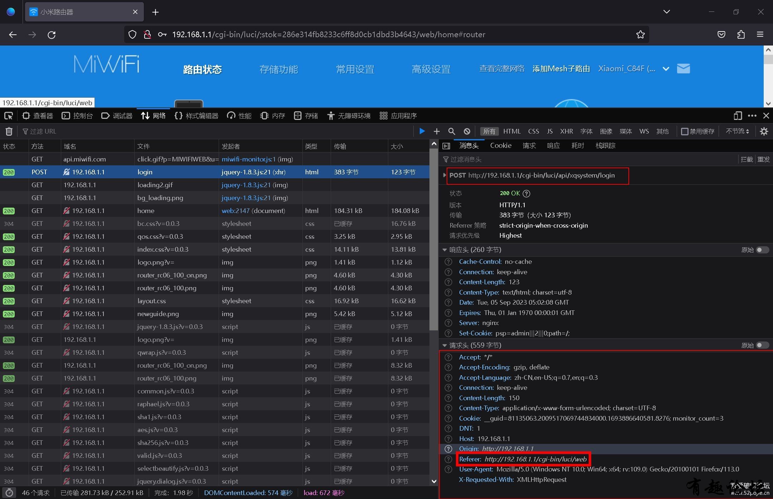Click miwifi-monitor.js:1 initiator link

[x=249, y=159]
